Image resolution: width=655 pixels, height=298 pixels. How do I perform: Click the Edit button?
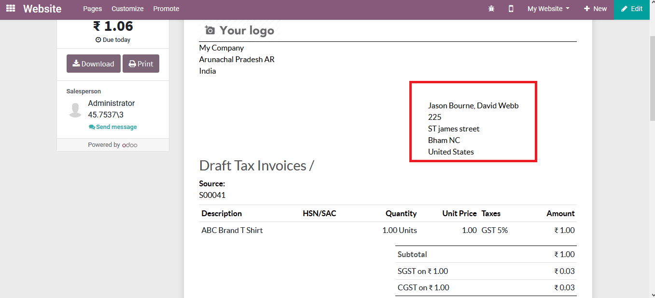click(x=632, y=9)
